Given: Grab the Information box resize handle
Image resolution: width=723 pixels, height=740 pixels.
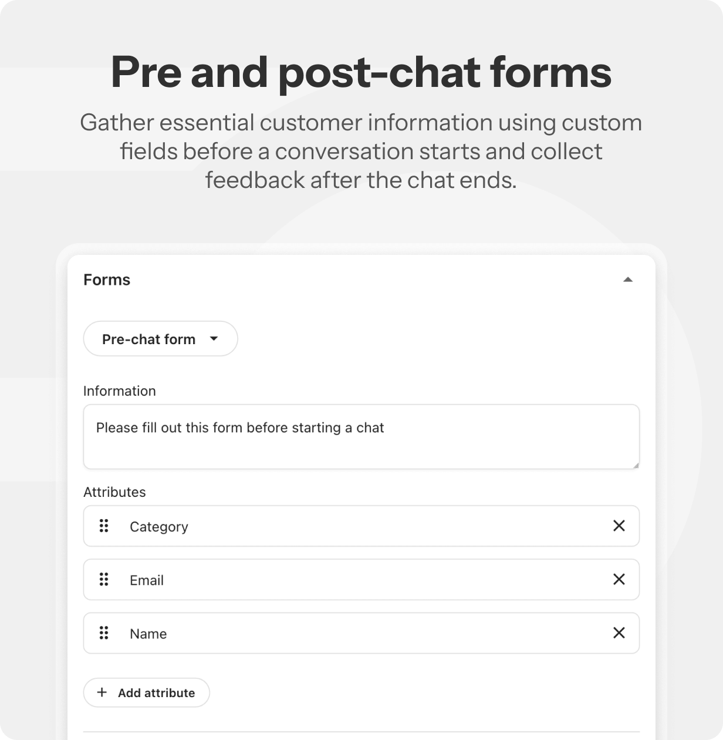Looking at the screenshot, I should pyautogui.click(x=636, y=465).
